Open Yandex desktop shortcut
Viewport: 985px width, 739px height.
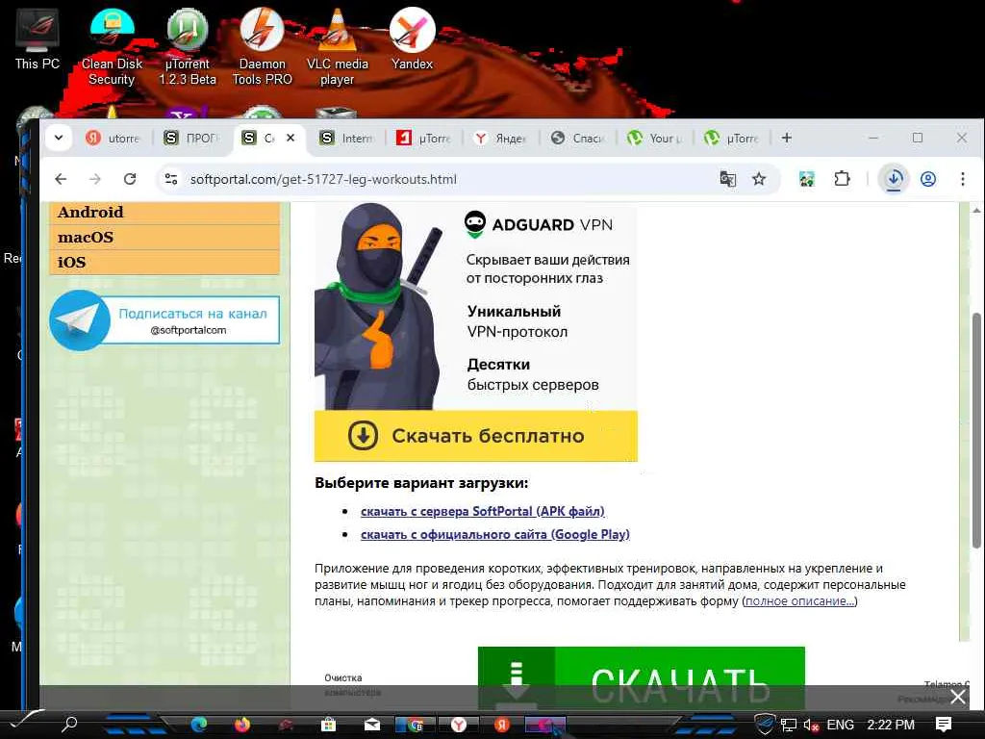[412, 38]
